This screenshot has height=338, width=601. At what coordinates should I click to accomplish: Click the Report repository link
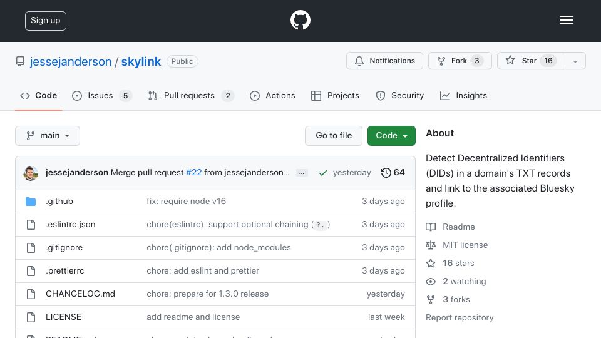coord(460,318)
